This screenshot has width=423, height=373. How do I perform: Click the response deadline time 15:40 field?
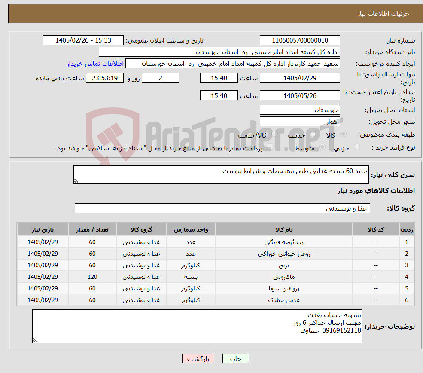coord(219,78)
